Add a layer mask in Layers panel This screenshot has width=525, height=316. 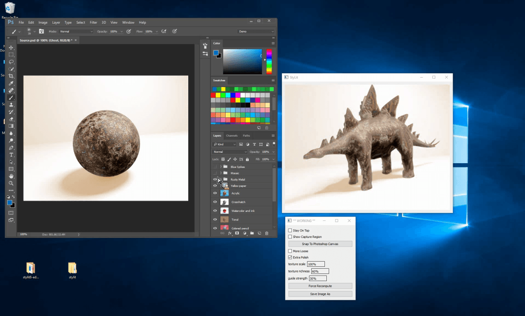[237, 233]
